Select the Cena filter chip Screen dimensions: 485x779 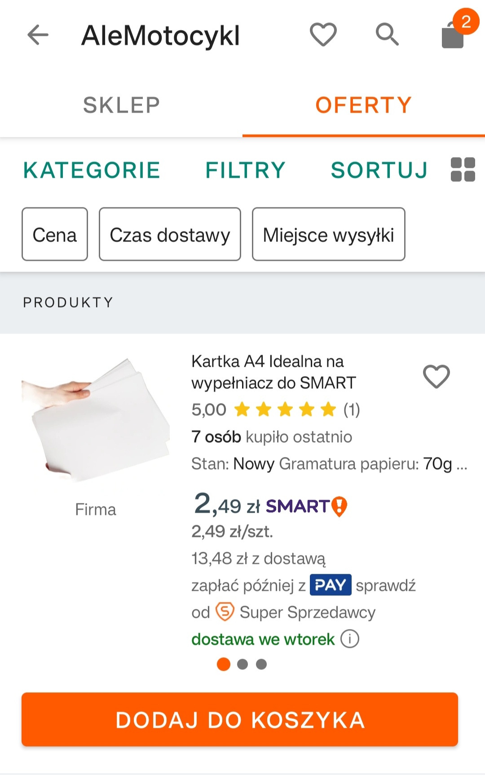click(x=55, y=234)
